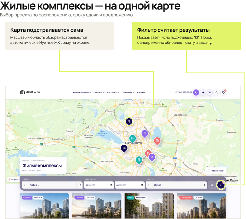Click previous arrow in Район filter
Image resolution: width=246 pixels, height=219 pixels.
(24, 185)
